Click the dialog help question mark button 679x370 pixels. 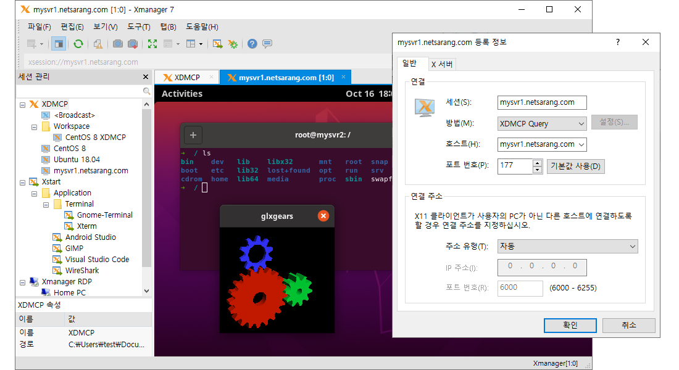click(x=617, y=42)
